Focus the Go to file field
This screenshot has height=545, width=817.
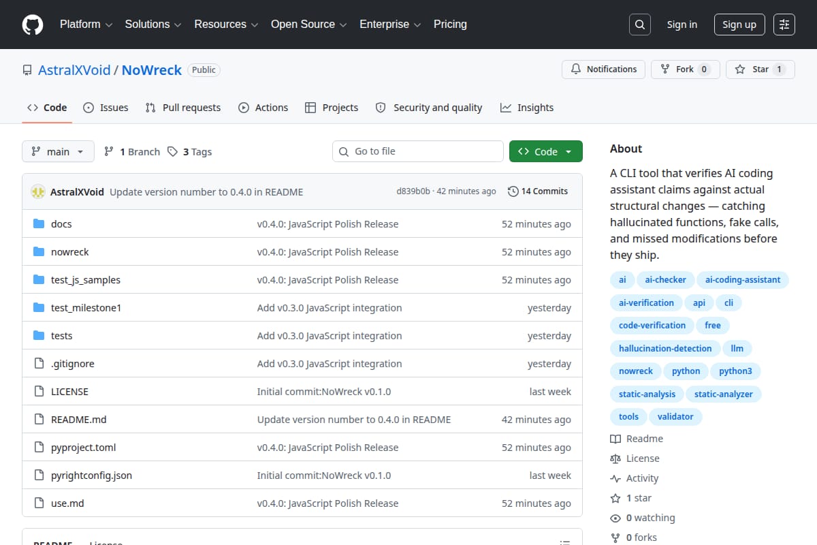point(418,151)
